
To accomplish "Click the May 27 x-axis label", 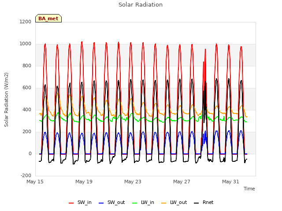I will tap(182, 182).
